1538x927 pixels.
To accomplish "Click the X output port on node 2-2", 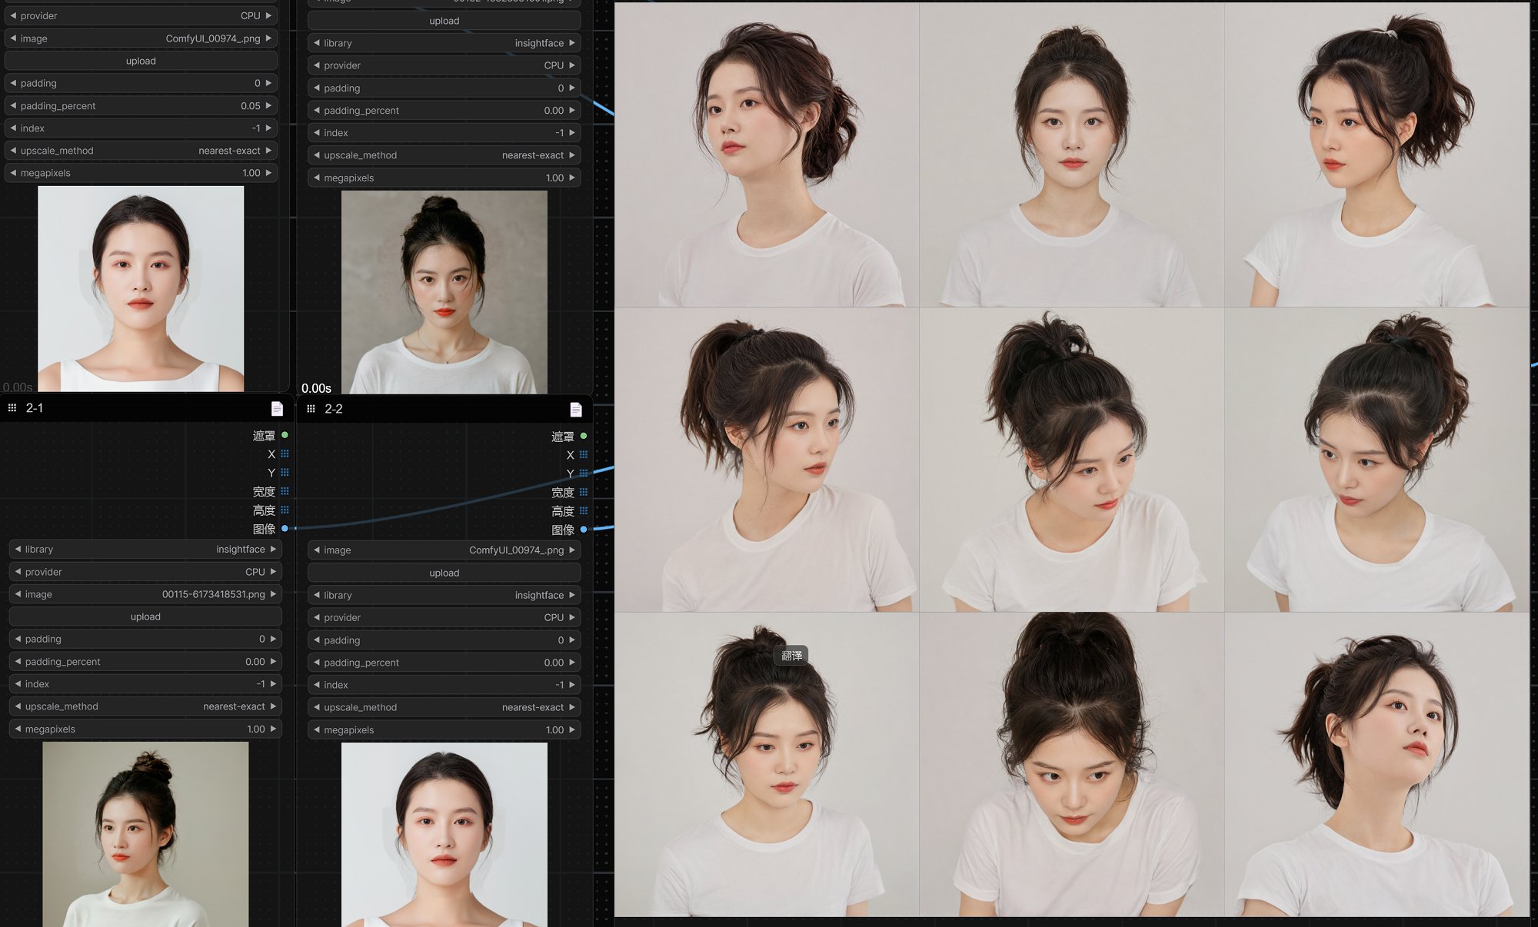I will pyautogui.click(x=584, y=454).
